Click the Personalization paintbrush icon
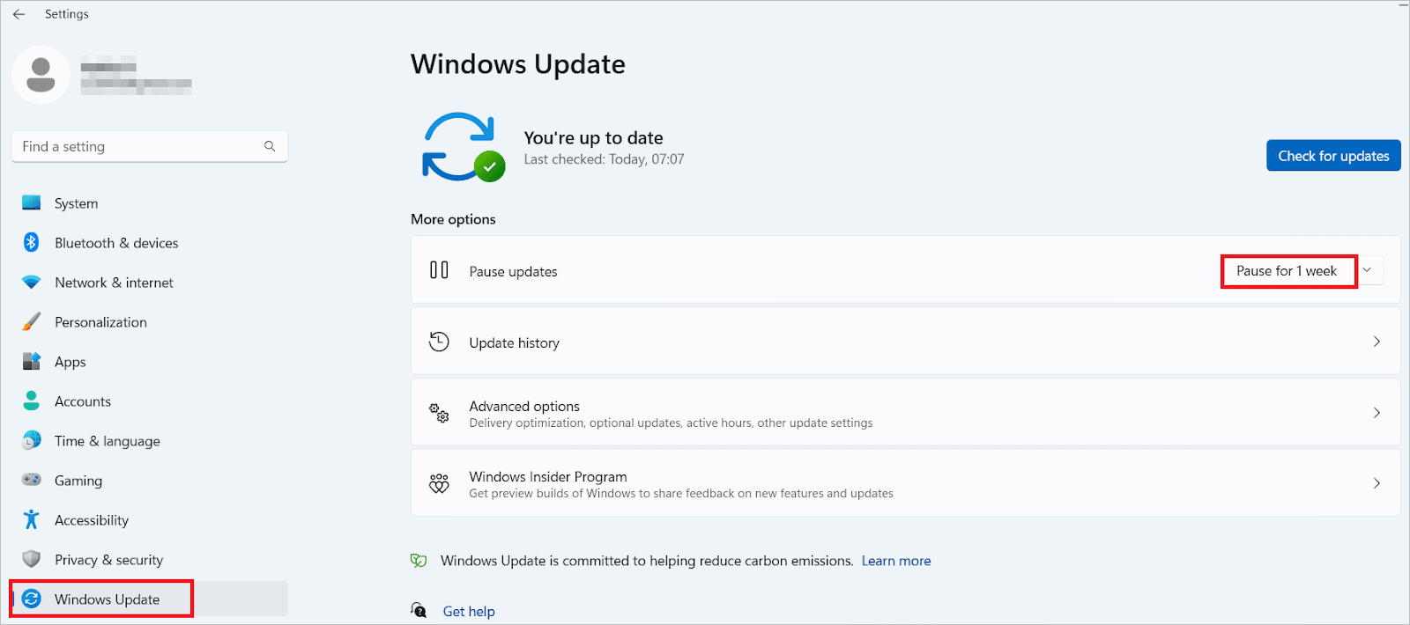Screen dimensions: 1410x625 [32, 322]
